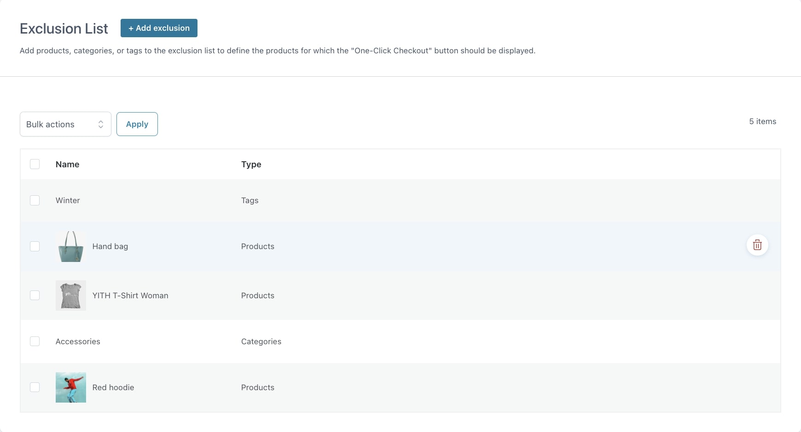Select the Hand bag row checkbox

(x=35, y=246)
